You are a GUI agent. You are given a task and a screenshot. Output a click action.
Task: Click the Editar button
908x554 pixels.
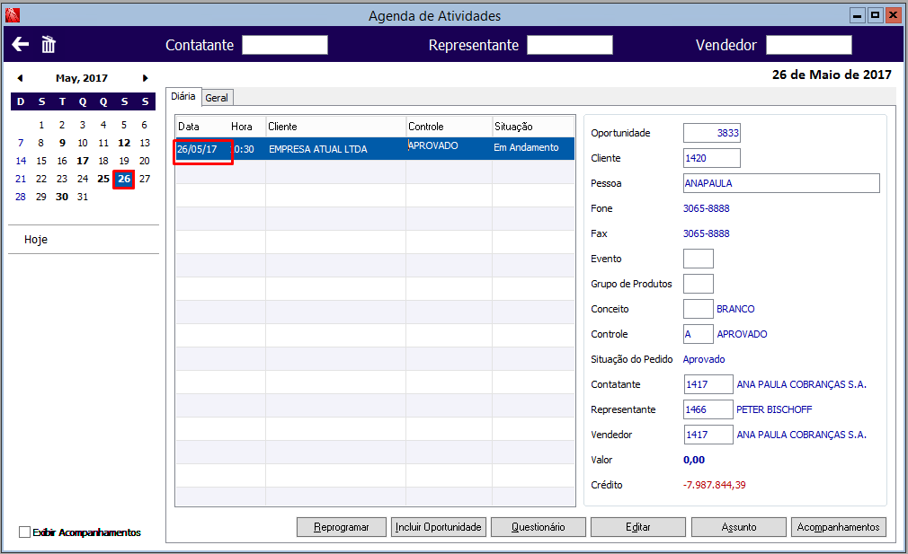(637, 527)
